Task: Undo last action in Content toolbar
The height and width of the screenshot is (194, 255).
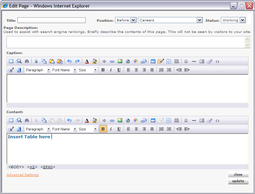Action: [69, 120]
